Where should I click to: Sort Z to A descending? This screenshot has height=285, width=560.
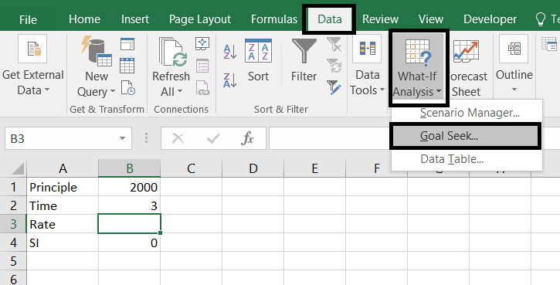pos(230,80)
